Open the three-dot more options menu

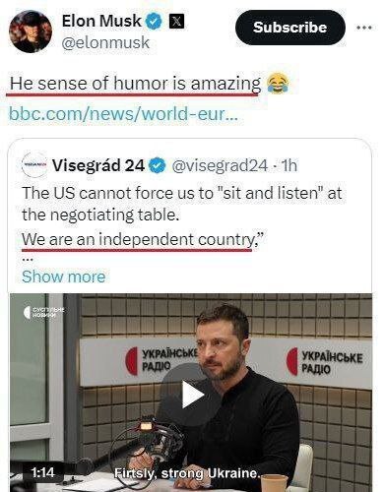click(364, 28)
